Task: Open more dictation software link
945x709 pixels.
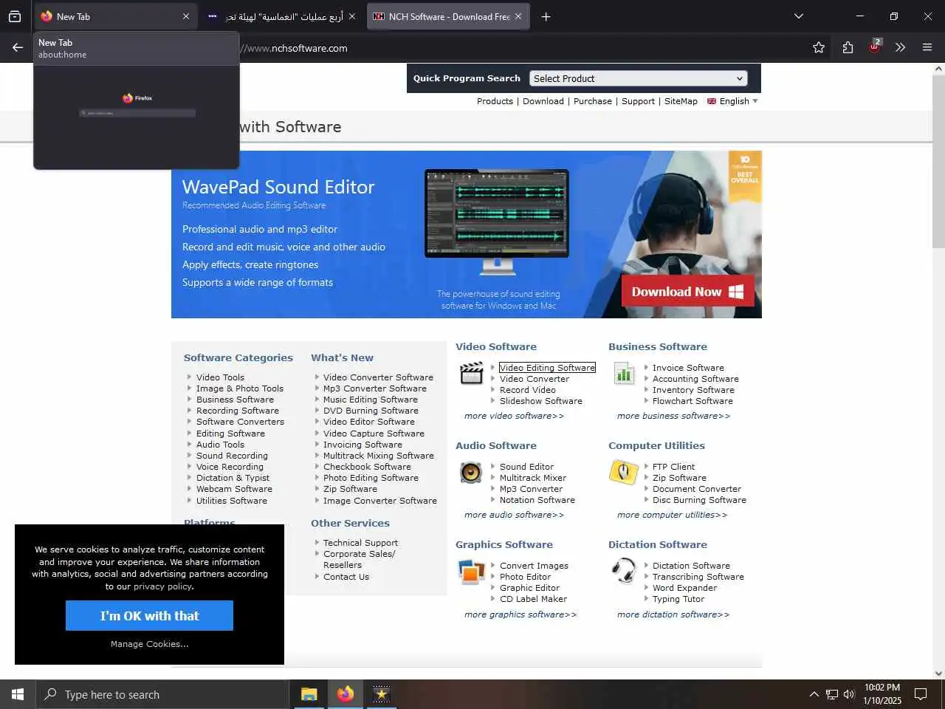Action: pyautogui.click(x=673, y=614)
